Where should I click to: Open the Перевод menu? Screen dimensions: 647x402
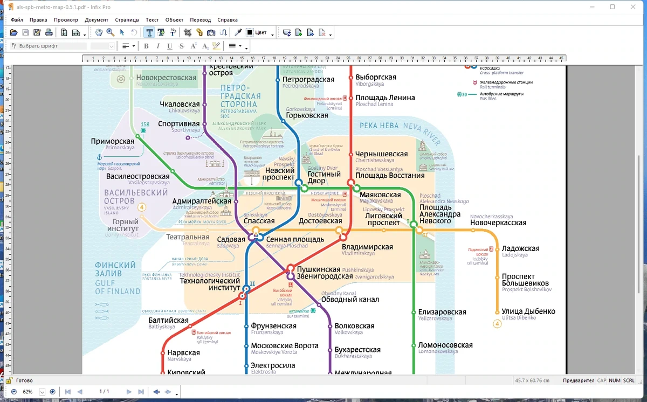tap(200, 20)
